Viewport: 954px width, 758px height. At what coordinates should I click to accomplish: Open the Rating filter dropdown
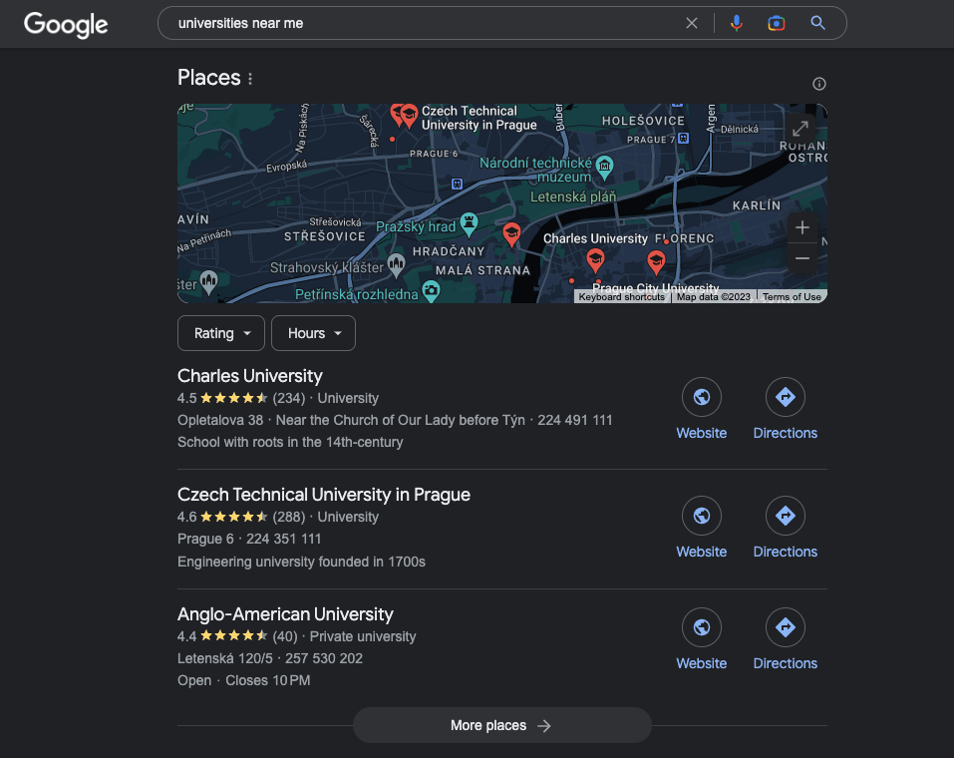click(x=221, y=333)
